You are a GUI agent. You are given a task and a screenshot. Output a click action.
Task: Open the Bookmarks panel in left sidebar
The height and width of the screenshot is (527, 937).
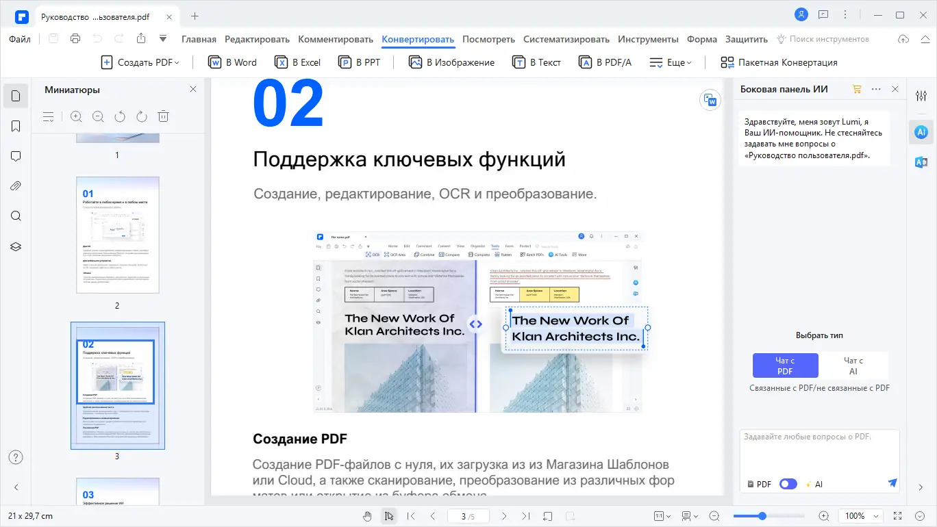tap(15, 126)
